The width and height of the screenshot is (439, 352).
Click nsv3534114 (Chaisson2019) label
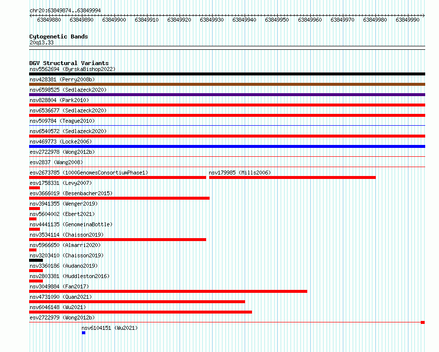[67, 235]
